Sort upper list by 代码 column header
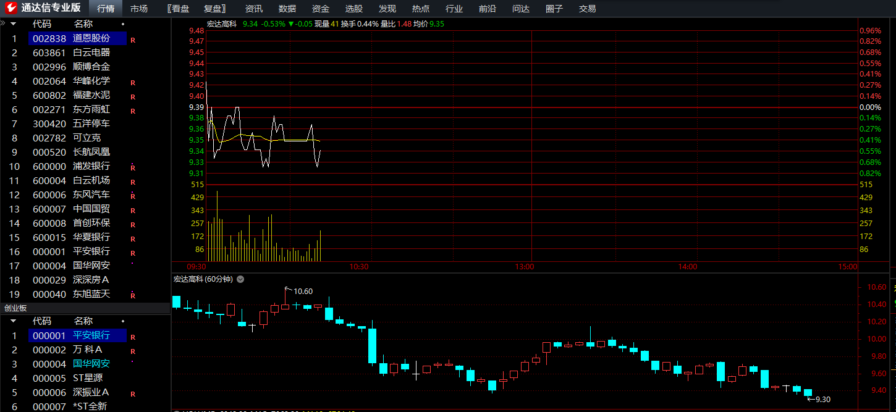 (42, 24)
